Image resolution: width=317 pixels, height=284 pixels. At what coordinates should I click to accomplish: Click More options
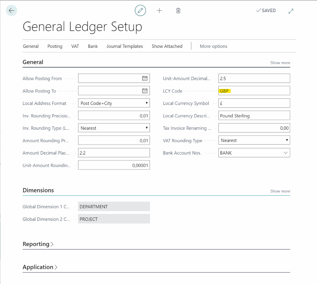click(x=213, y=46)
